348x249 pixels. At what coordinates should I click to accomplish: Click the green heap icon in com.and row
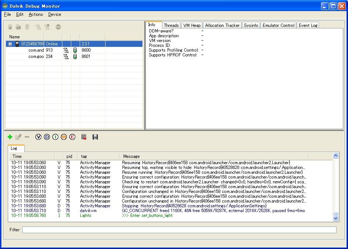click(75, 50)
